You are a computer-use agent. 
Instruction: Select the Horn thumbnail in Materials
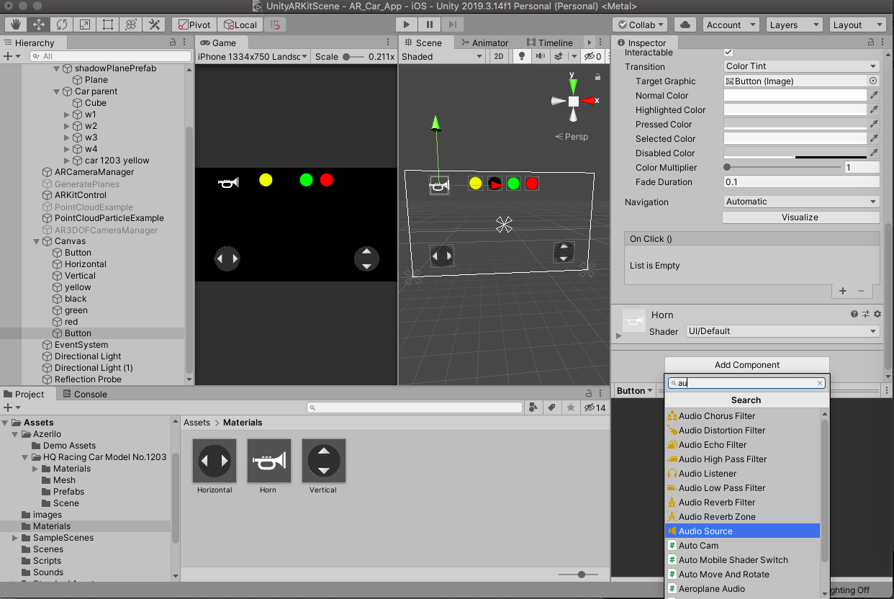(268, 461)
